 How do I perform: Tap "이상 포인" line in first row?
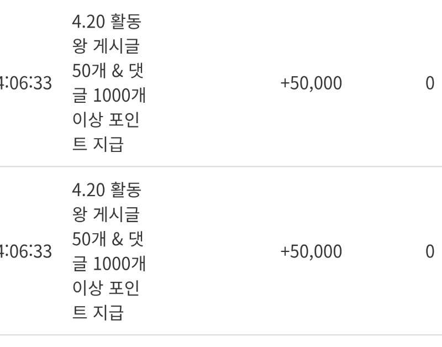pyautogui.click(x=106, y=120)
